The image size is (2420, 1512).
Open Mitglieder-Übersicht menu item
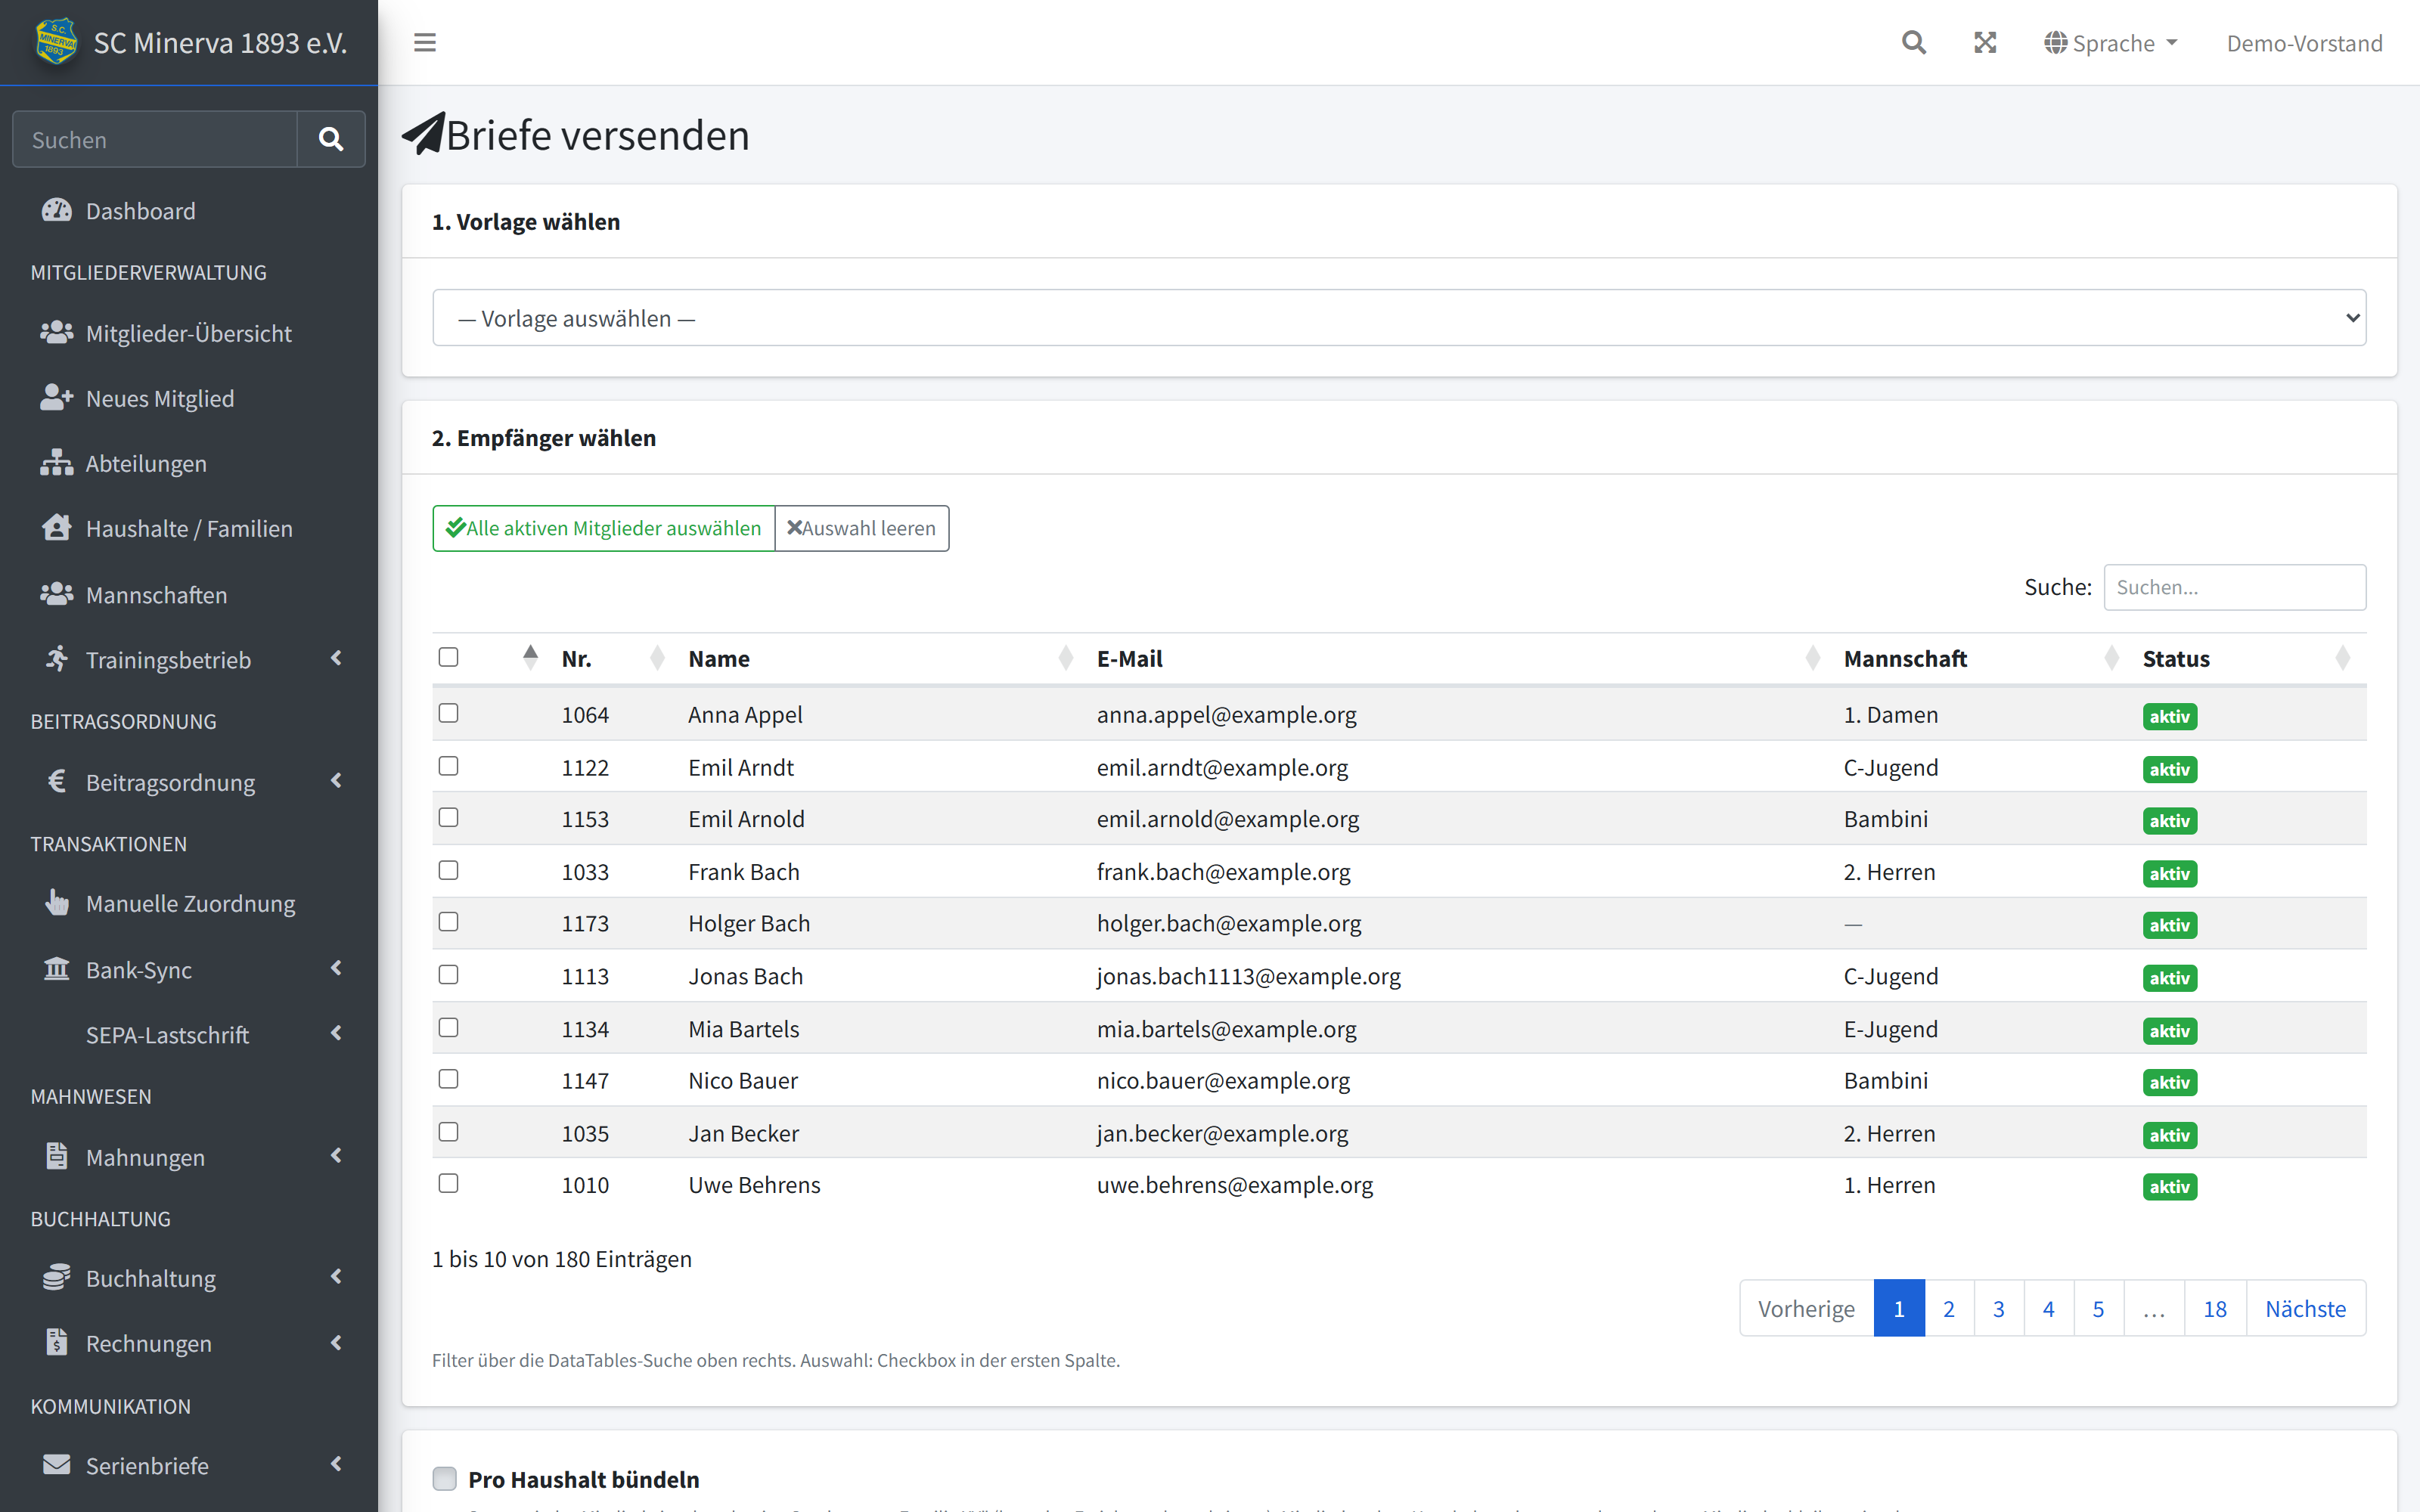[189, 333]
